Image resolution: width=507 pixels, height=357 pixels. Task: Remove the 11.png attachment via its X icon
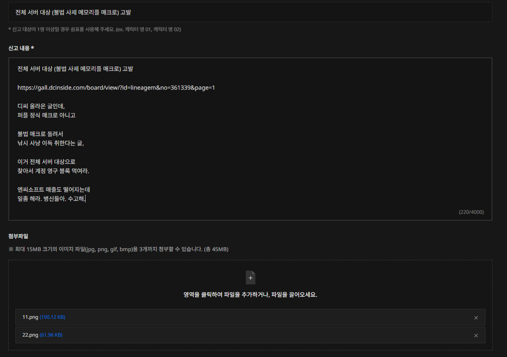pos(476,317)
